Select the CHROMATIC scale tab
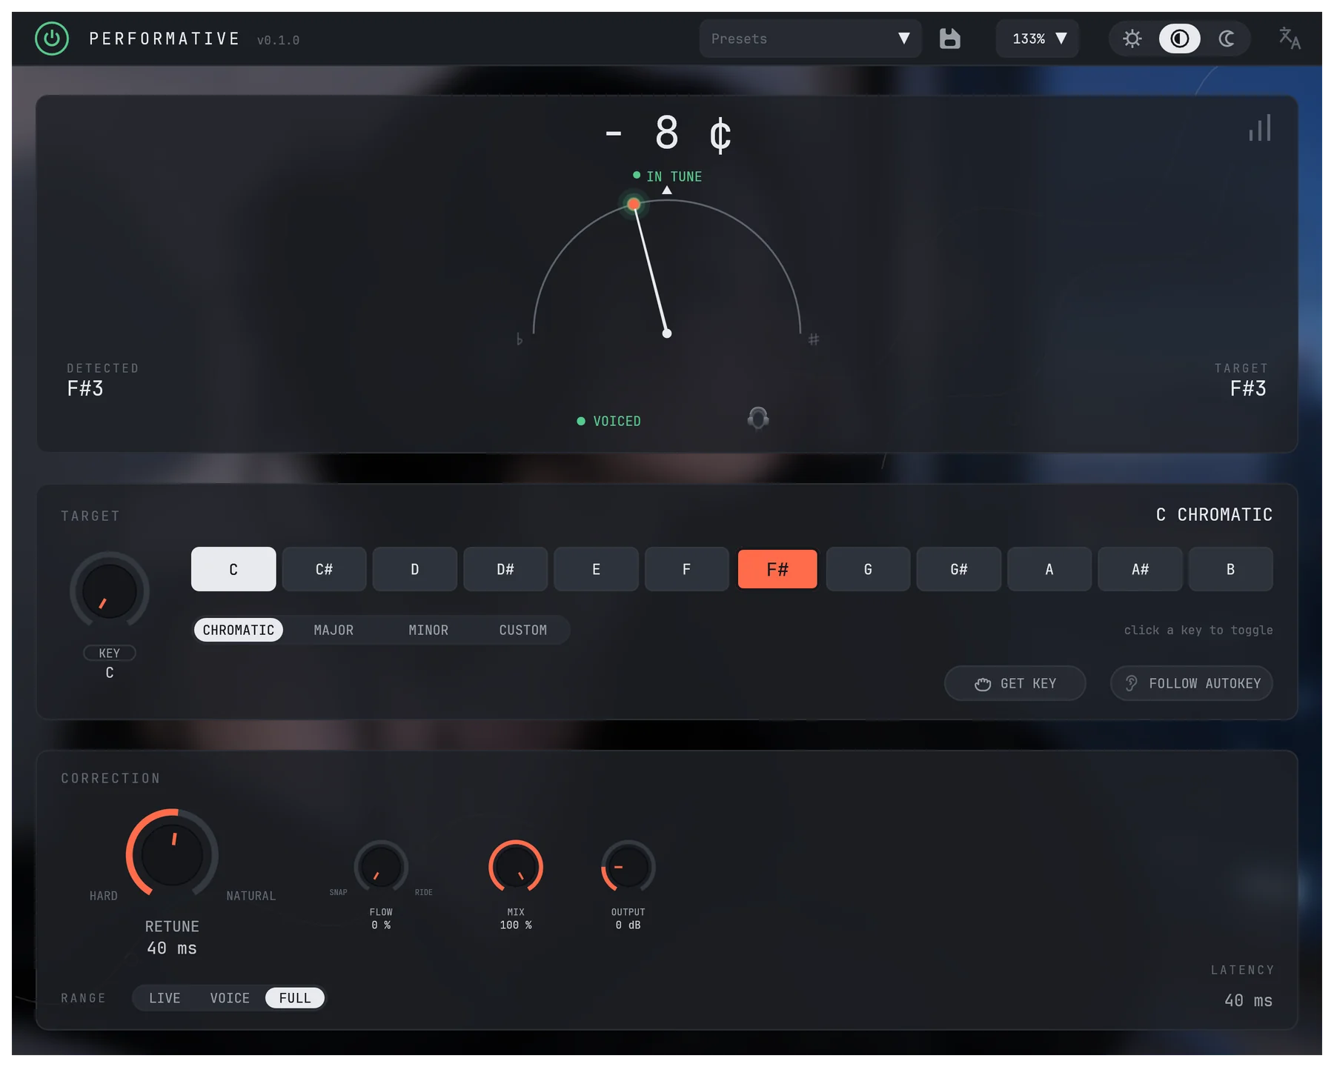The height and width of the screenshot is (1067, 1334). coord(239,630)
